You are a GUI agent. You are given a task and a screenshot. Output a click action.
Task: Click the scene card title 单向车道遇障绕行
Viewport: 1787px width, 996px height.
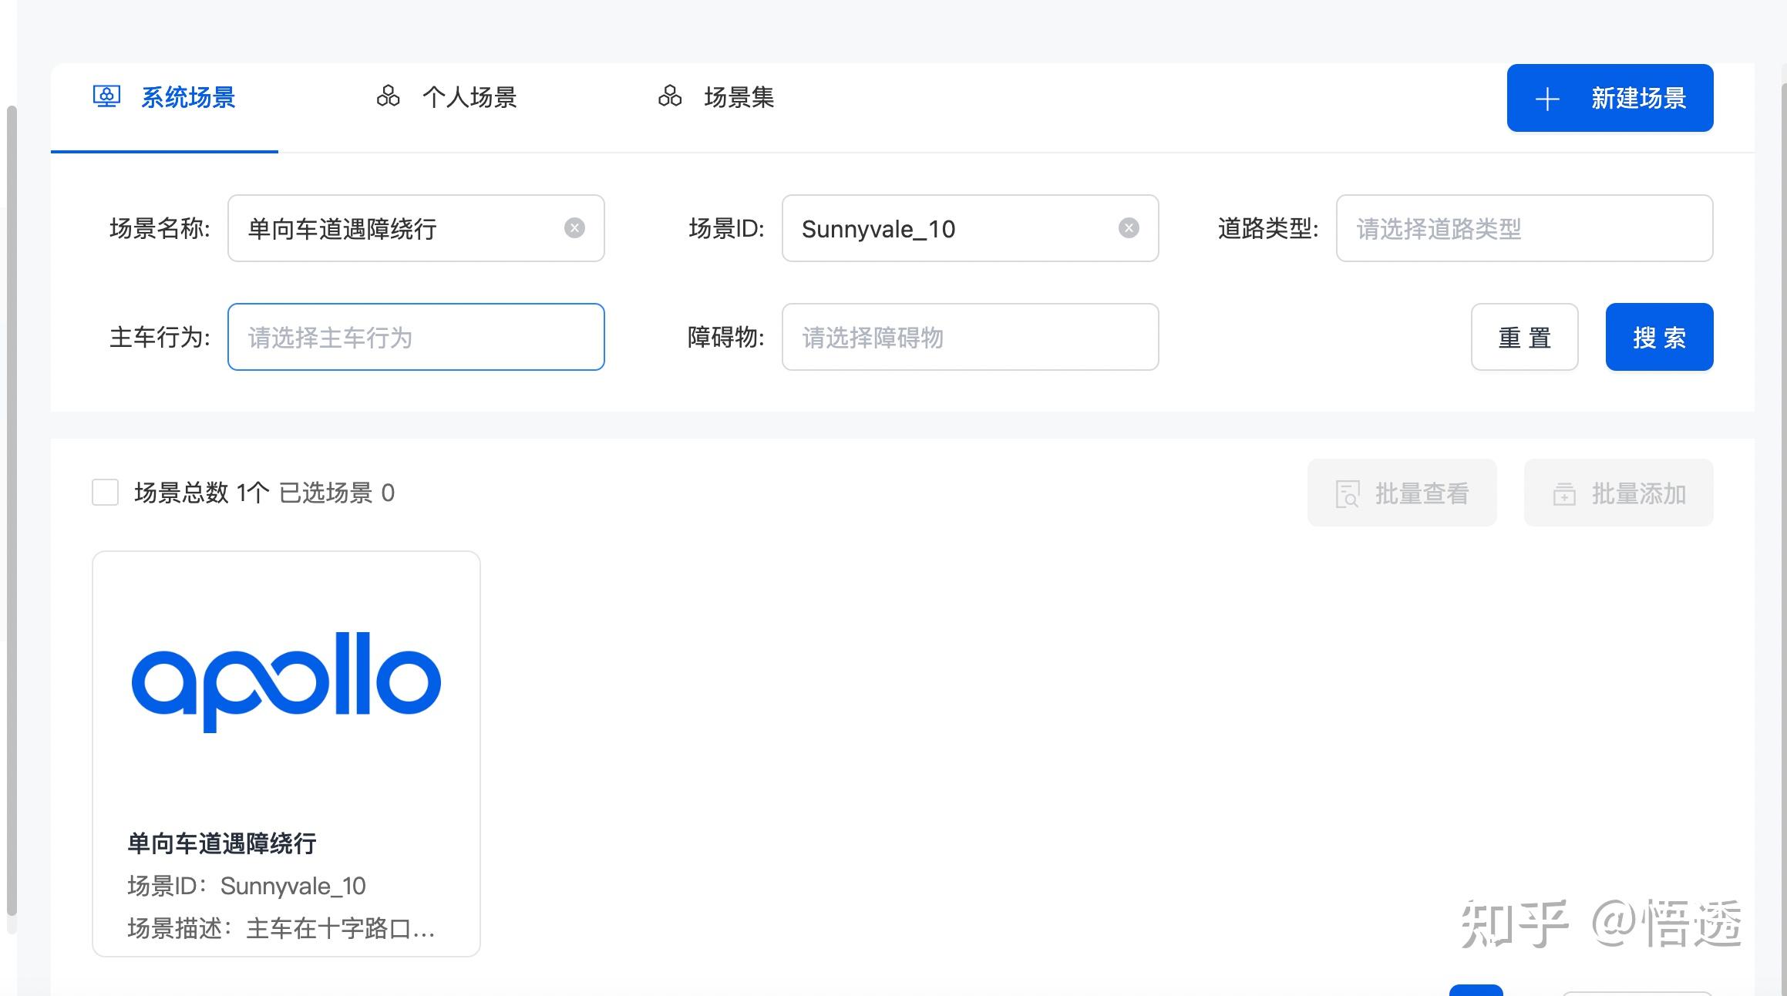(222, 843)
